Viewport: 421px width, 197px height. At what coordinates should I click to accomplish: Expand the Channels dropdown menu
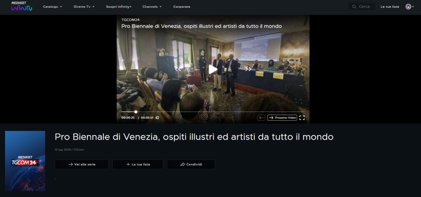(x=152, y=7)
